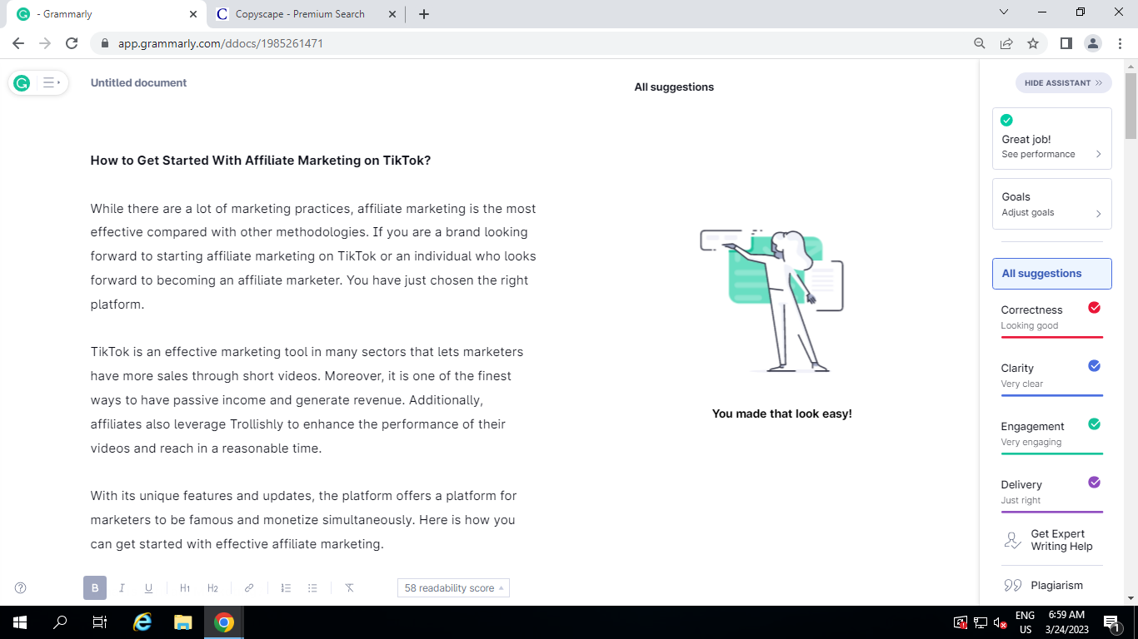Viewport: 1138px width, 639px height.
Task: Close the Grammarly browser tab
Action: [193, 14]
